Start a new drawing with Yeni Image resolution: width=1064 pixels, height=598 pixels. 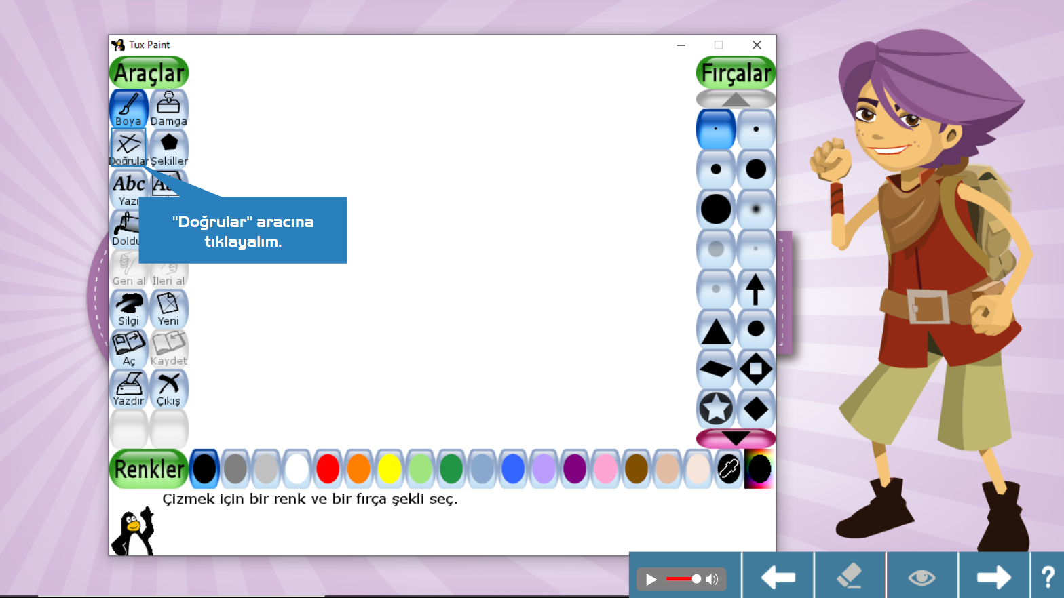click(168, 308)
